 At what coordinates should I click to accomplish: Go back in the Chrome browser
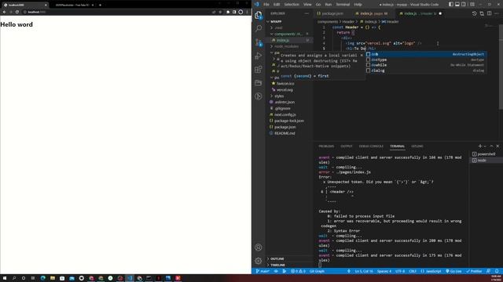[4, 12]
